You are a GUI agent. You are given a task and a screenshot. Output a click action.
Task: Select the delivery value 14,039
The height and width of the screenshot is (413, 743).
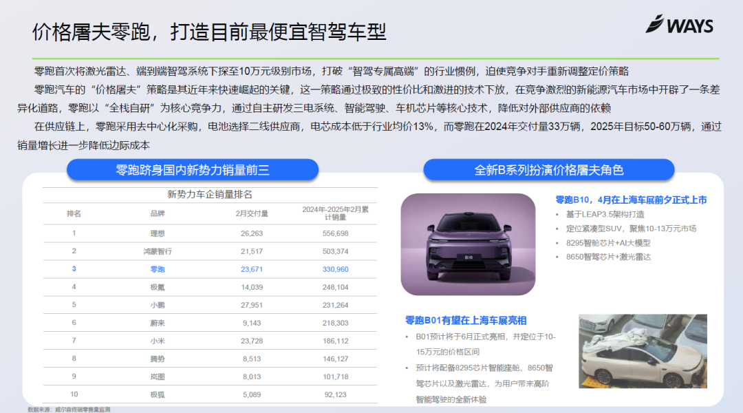point(252,287)
